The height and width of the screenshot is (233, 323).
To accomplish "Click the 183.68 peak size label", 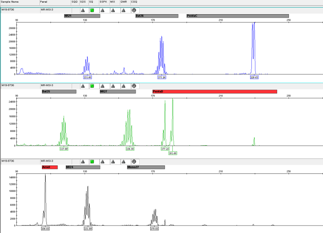I will (172, 153).
